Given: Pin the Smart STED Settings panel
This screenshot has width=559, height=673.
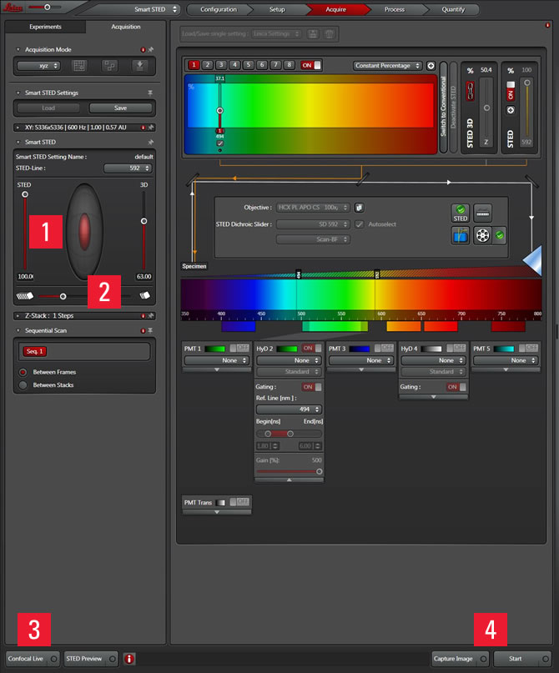Looking at the screenshot, I should click(x=150, y=93).
